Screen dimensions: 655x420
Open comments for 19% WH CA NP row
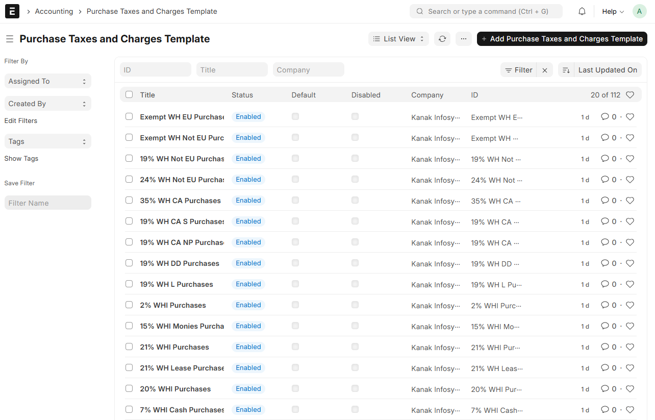pyautogui.click(x=609, y=242)
